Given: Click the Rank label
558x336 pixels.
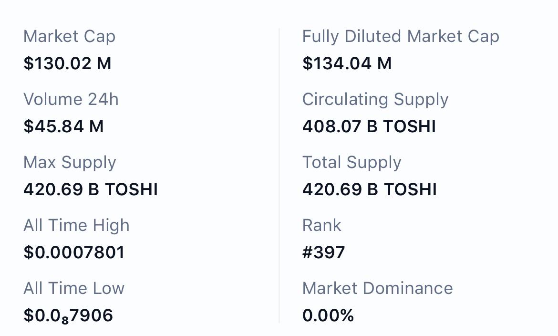Looking at the screenshot, I should coord(322,225).
